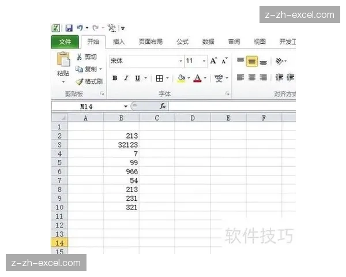Select column B header

click(x=121, y=118)
